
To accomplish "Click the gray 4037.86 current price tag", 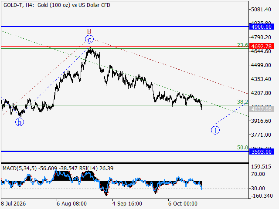I will (x=262, y=109).
